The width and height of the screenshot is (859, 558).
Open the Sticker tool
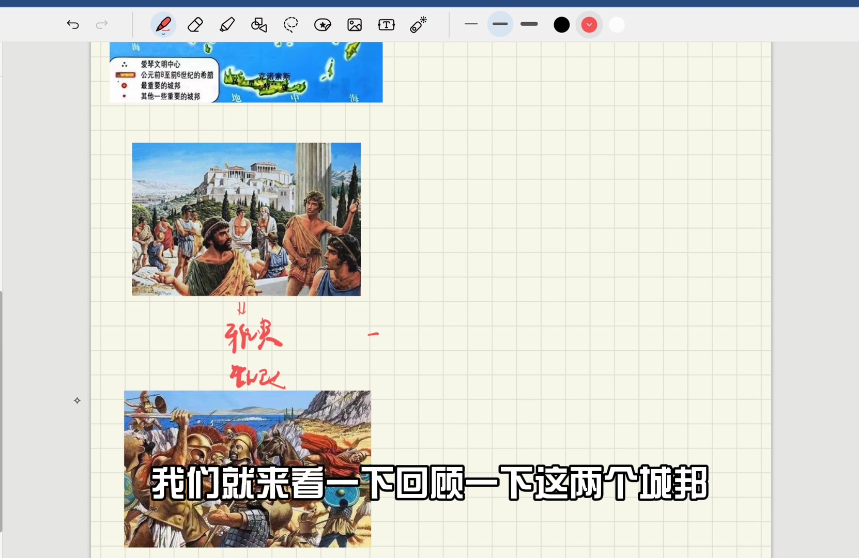[323, 24]
